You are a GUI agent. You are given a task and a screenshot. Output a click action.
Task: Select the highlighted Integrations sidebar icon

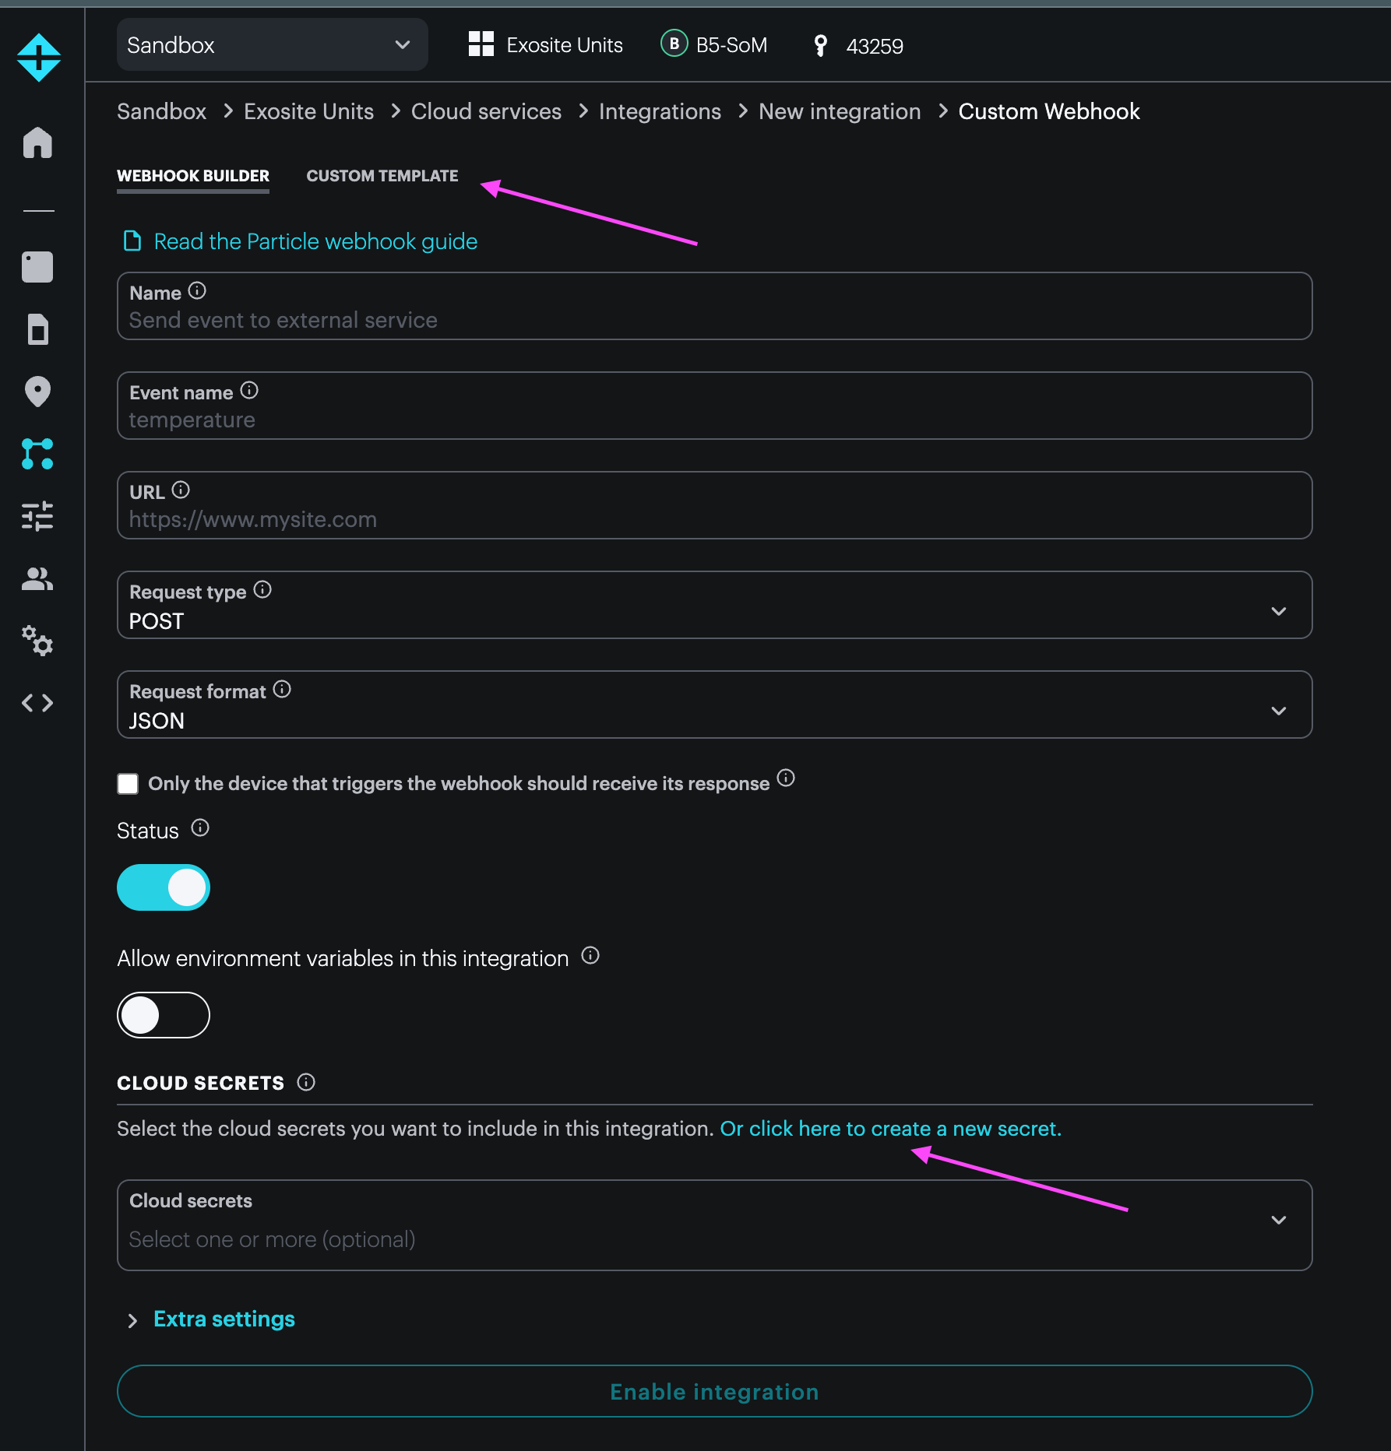37,455
